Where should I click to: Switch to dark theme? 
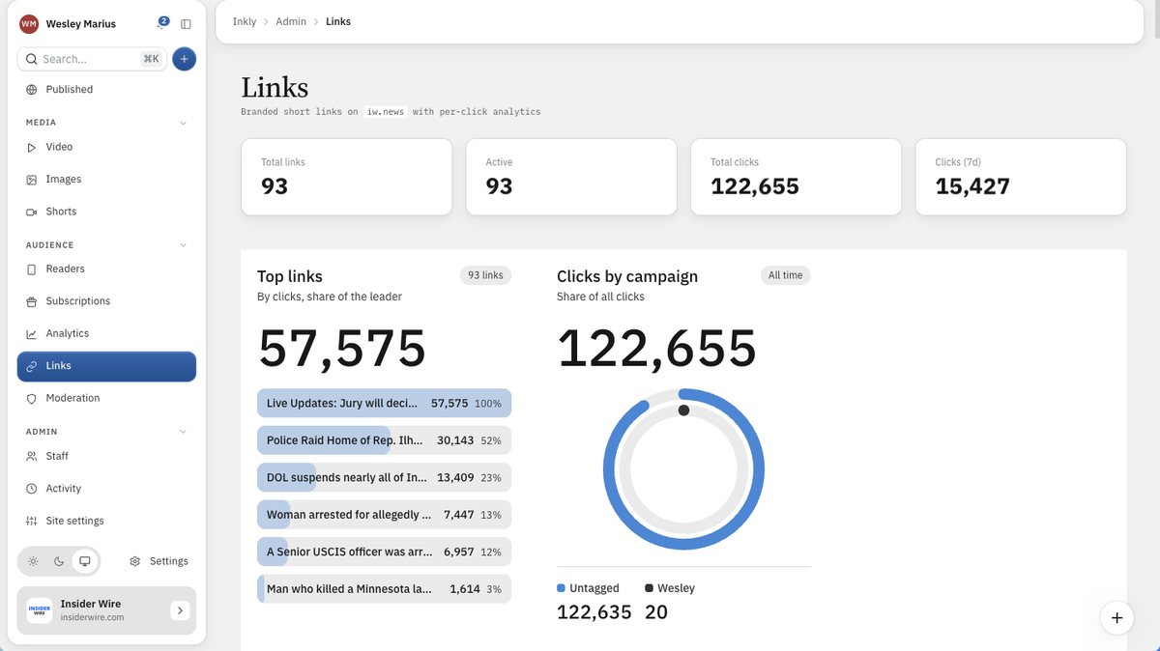pyautogui.click(x=59, y=561)
